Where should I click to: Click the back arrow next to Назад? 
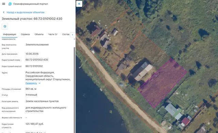4,12
